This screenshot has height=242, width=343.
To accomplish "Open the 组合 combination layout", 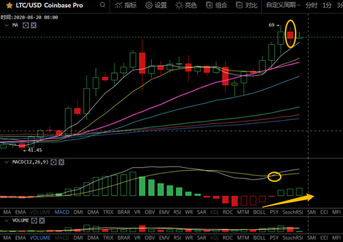I will point(216,5).
